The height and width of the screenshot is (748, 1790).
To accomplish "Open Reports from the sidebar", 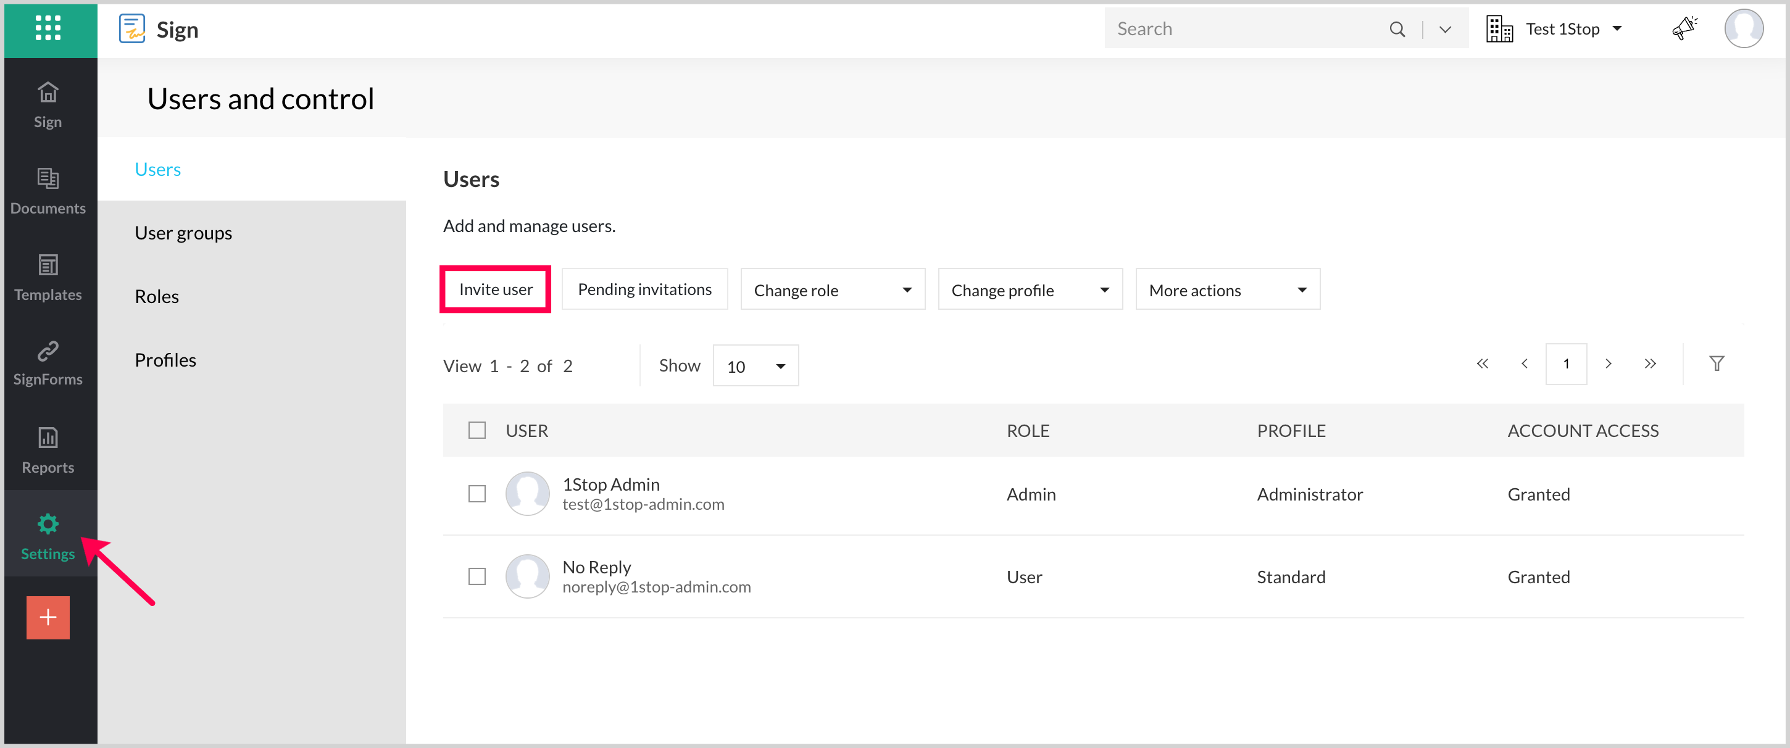I will pyautogui.click(x=48, y=449).
